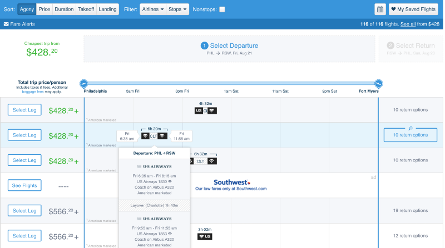Click Select Leg for the 5h 20m flight
Image resolution: width=445 pixels, height=248 pixels.
(24, 135)
